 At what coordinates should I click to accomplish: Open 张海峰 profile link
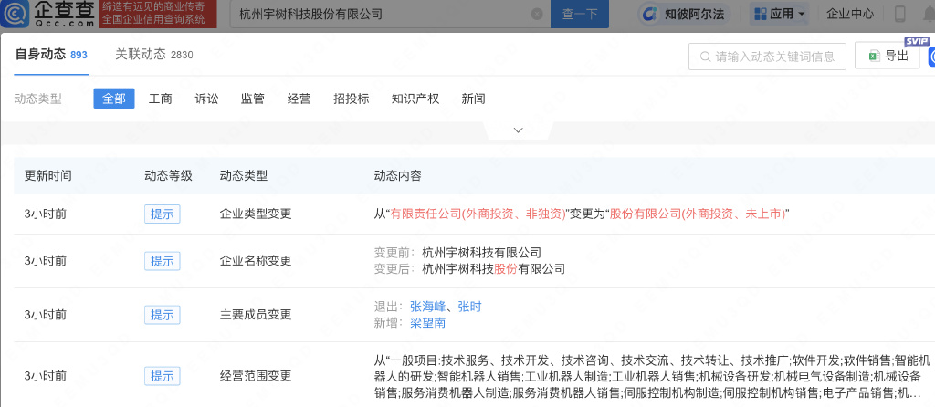click(427, 307)
